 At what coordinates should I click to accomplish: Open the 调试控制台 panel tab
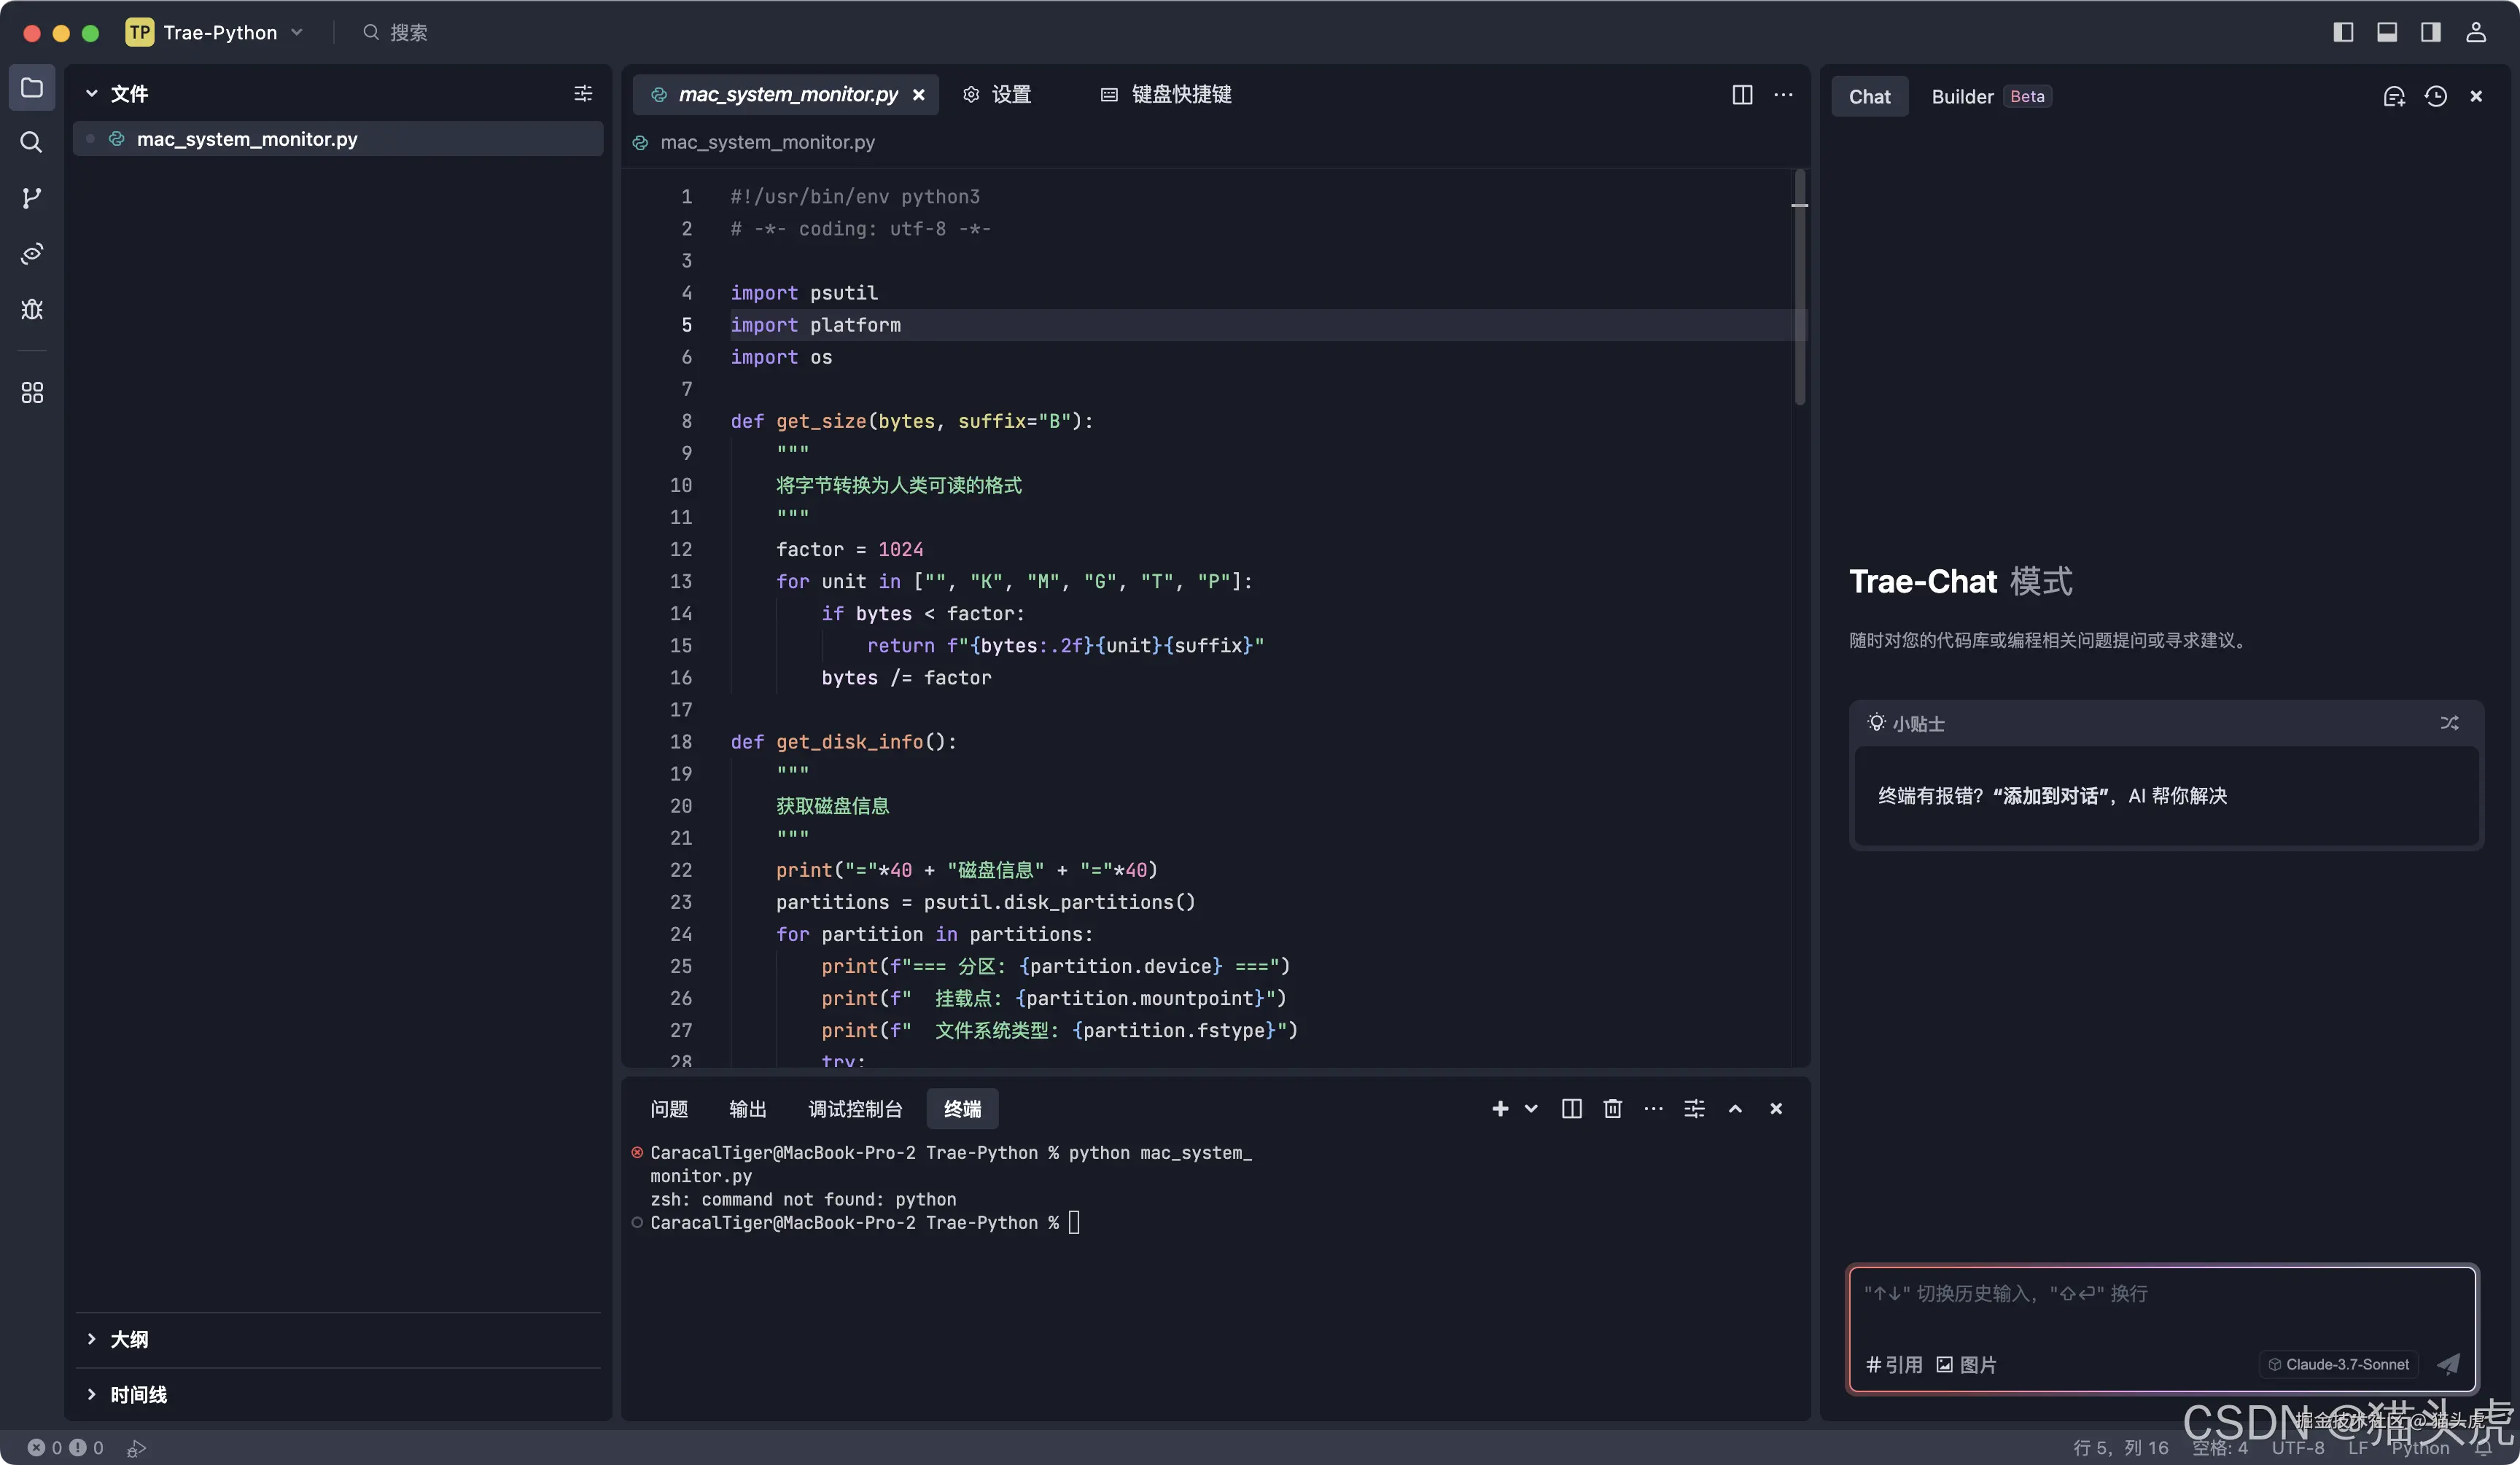click(x=855, y=1109)
